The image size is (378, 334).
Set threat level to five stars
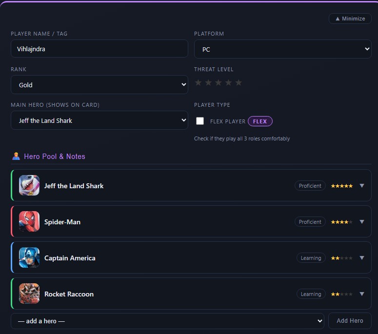point(239,83)
